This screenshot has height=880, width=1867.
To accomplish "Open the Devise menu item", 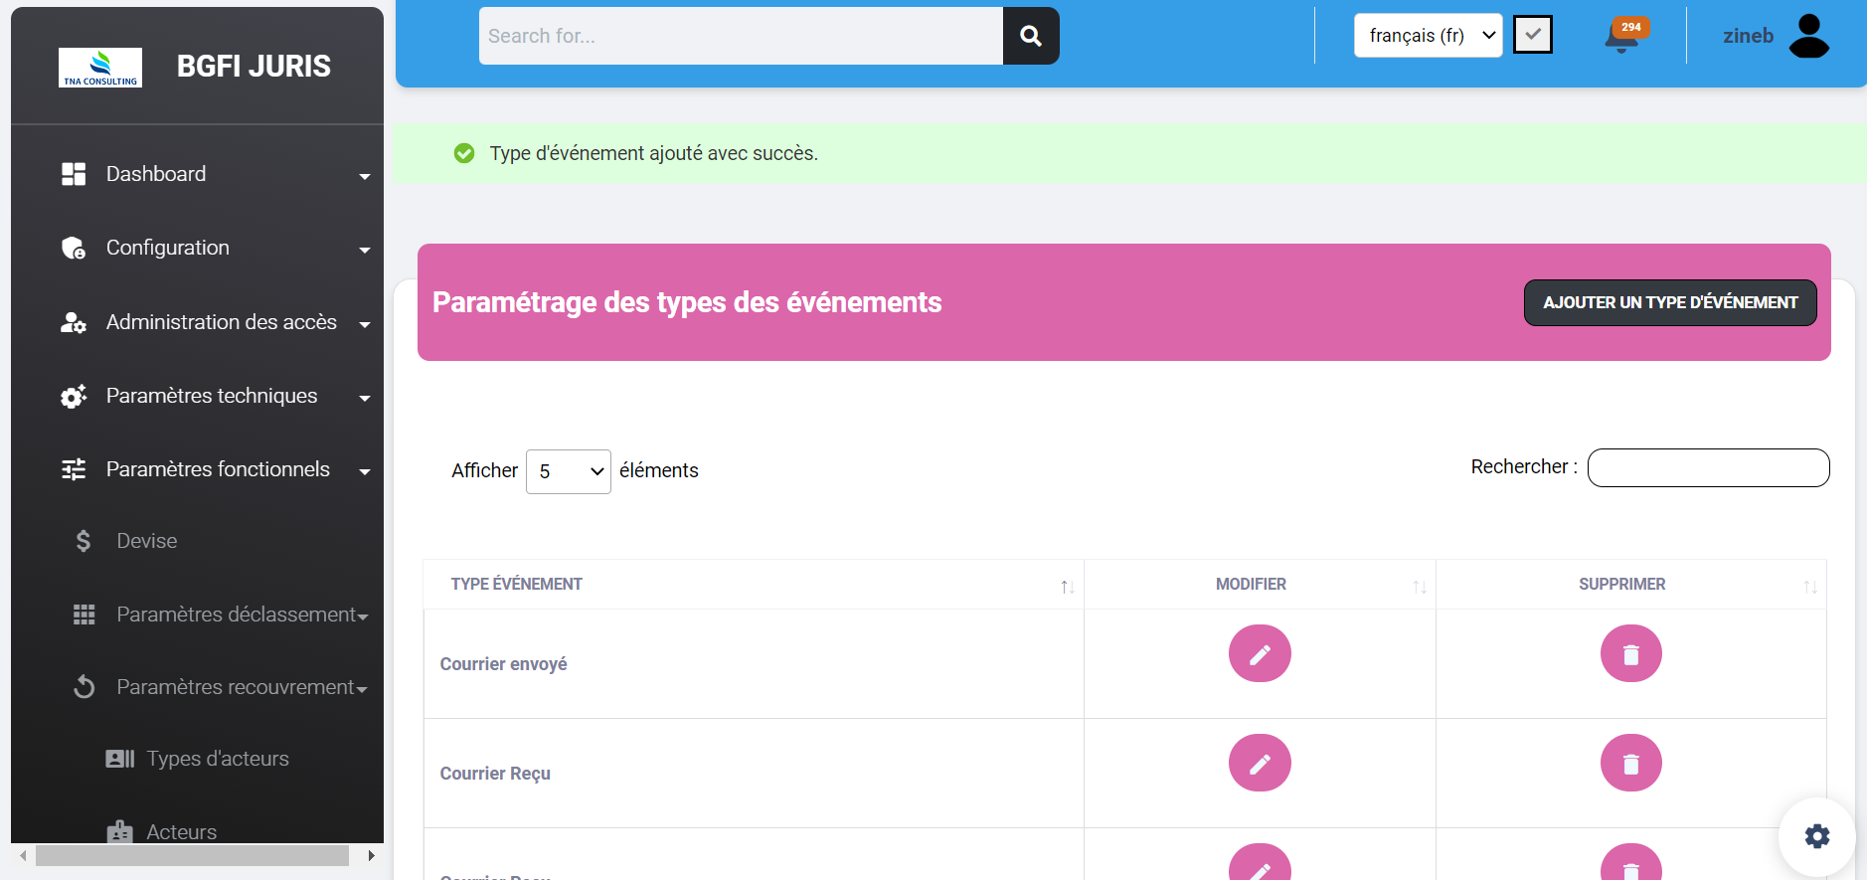I will (146, 541).
